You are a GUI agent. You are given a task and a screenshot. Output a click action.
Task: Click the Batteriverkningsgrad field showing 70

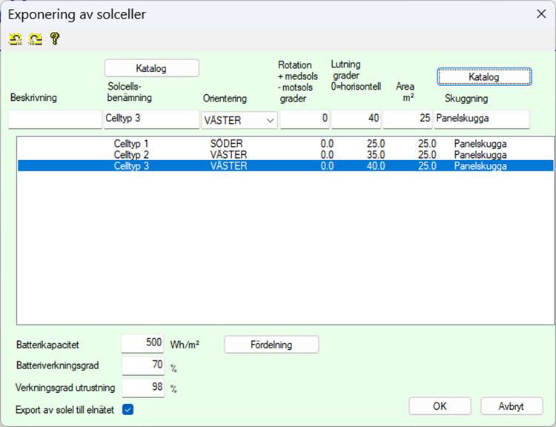tap(142, 365)
